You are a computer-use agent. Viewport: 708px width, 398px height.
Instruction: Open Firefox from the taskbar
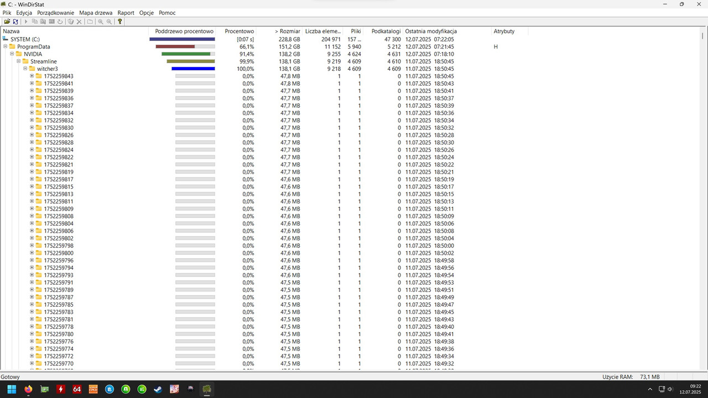click(28, 389)
